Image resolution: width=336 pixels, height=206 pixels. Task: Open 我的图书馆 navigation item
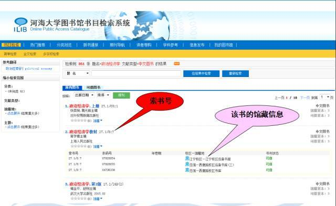coord(224,45)
